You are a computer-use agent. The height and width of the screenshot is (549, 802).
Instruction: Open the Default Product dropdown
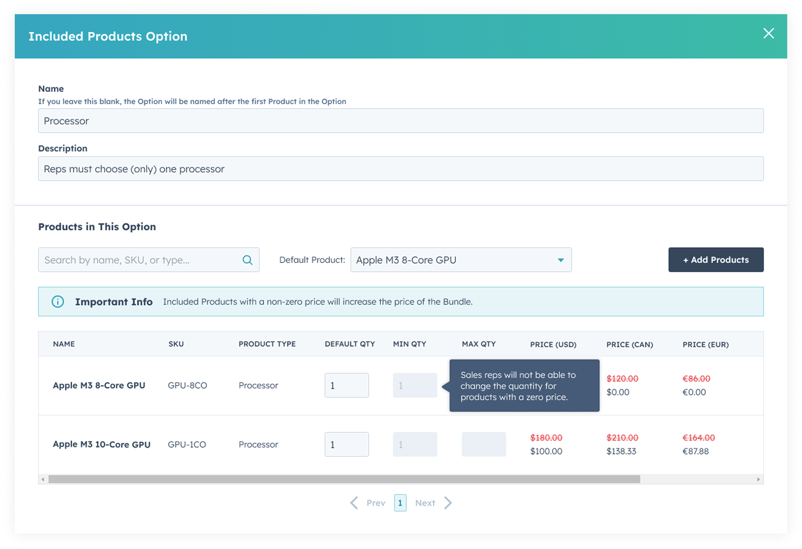460,260
